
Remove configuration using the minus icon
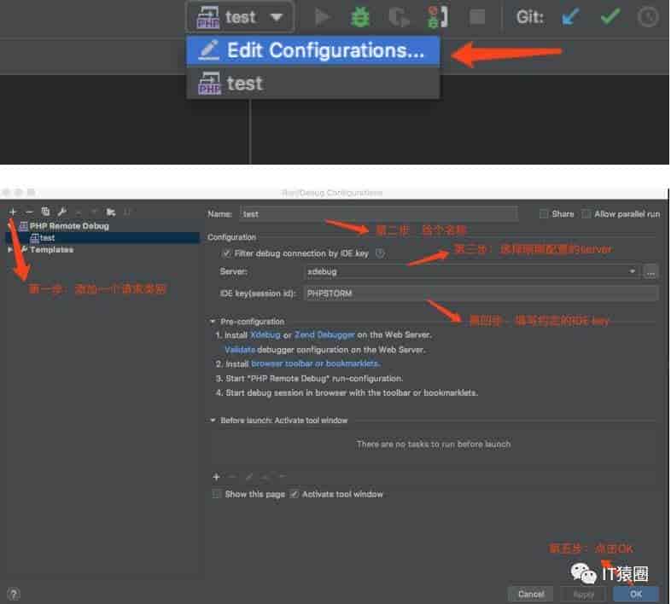tap(29, 212)
